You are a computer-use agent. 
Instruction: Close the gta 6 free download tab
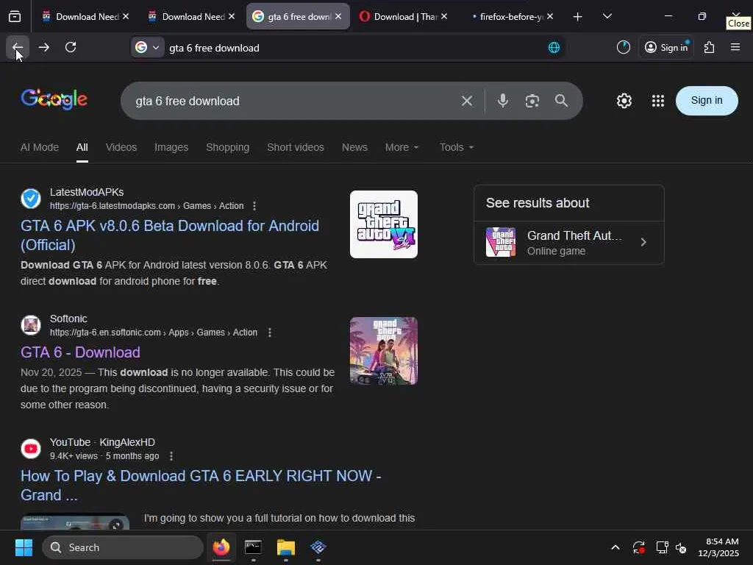(338, 17)
